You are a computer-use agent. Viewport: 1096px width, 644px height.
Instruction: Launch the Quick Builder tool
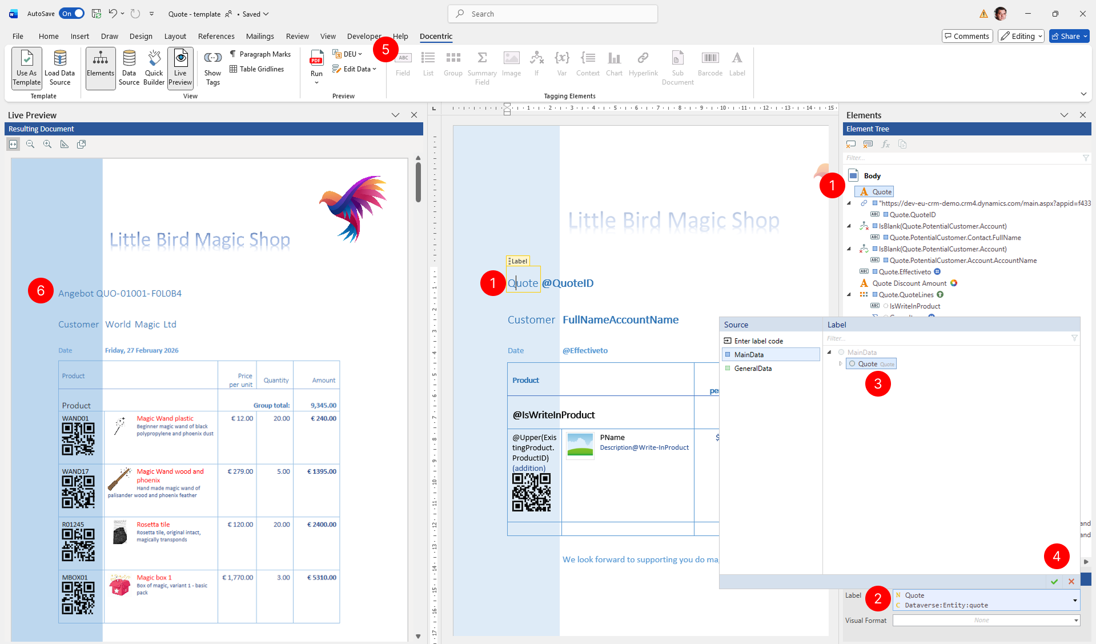154,68
